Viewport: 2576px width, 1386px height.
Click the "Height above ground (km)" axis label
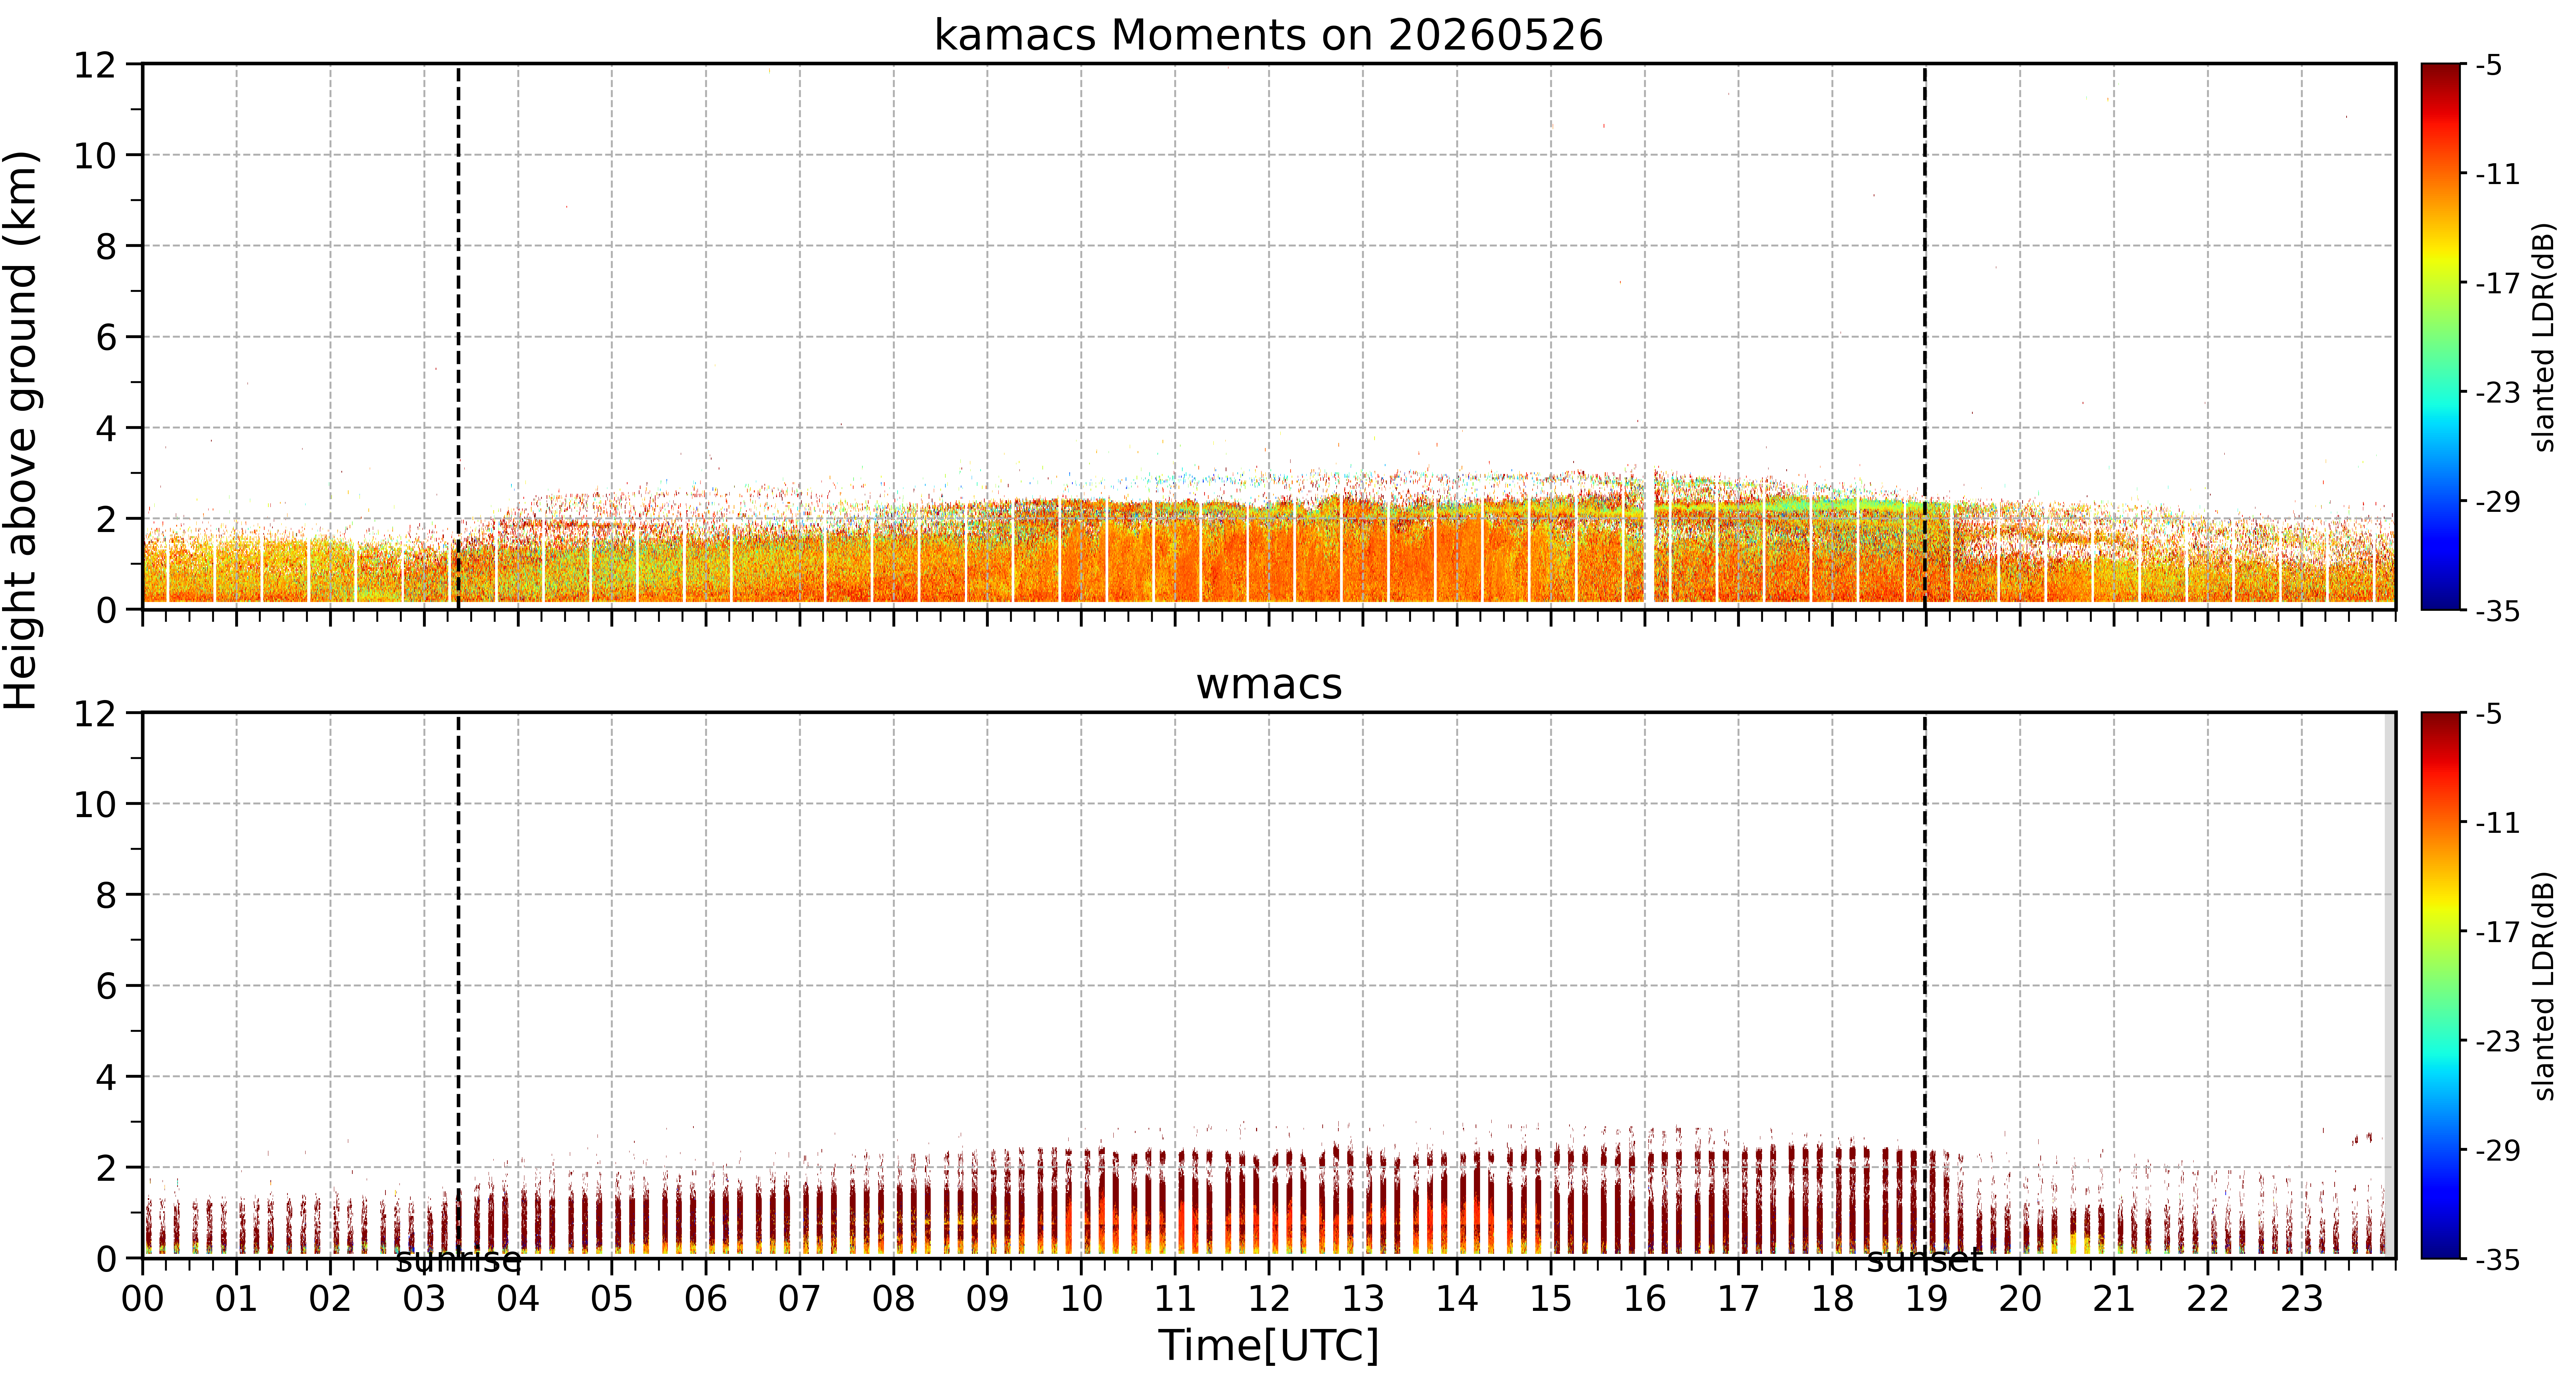point(22,430)
